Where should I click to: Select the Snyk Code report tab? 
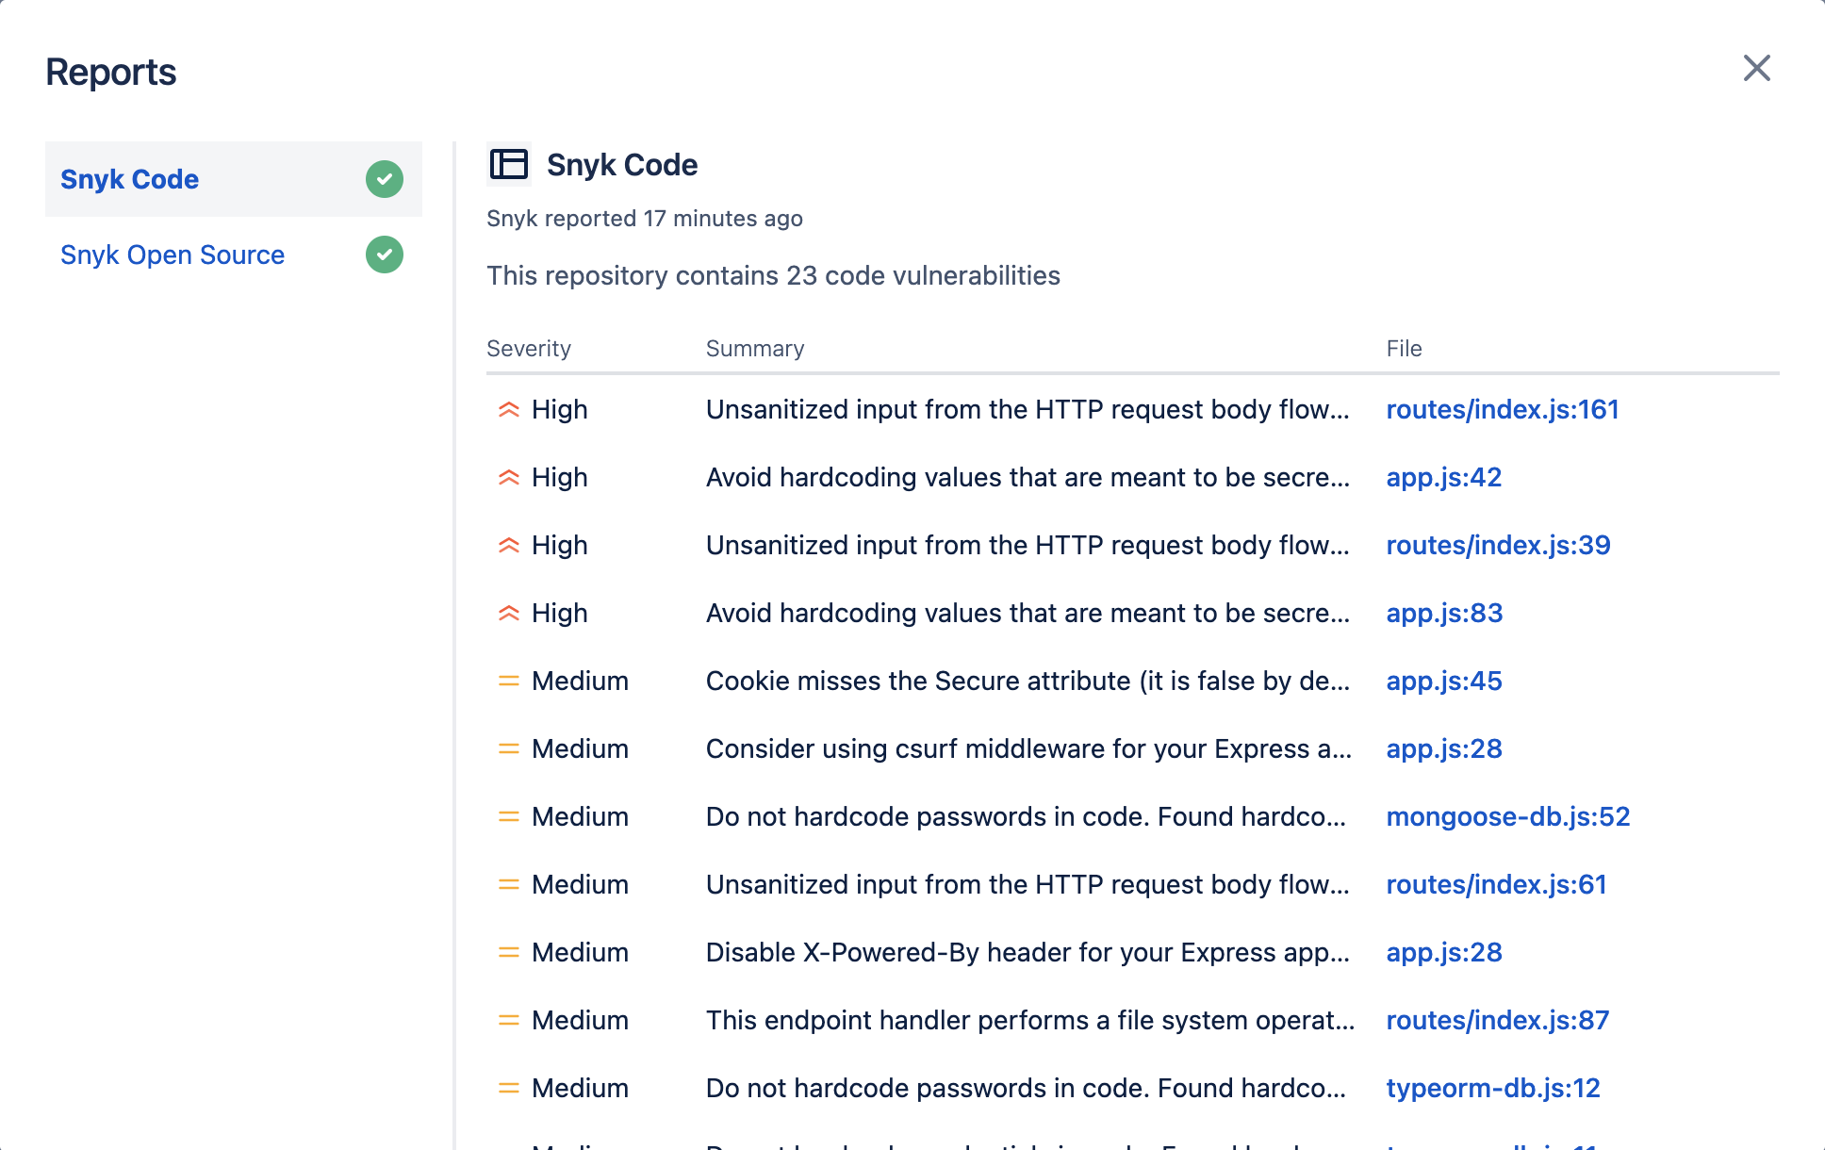point(130,179)
